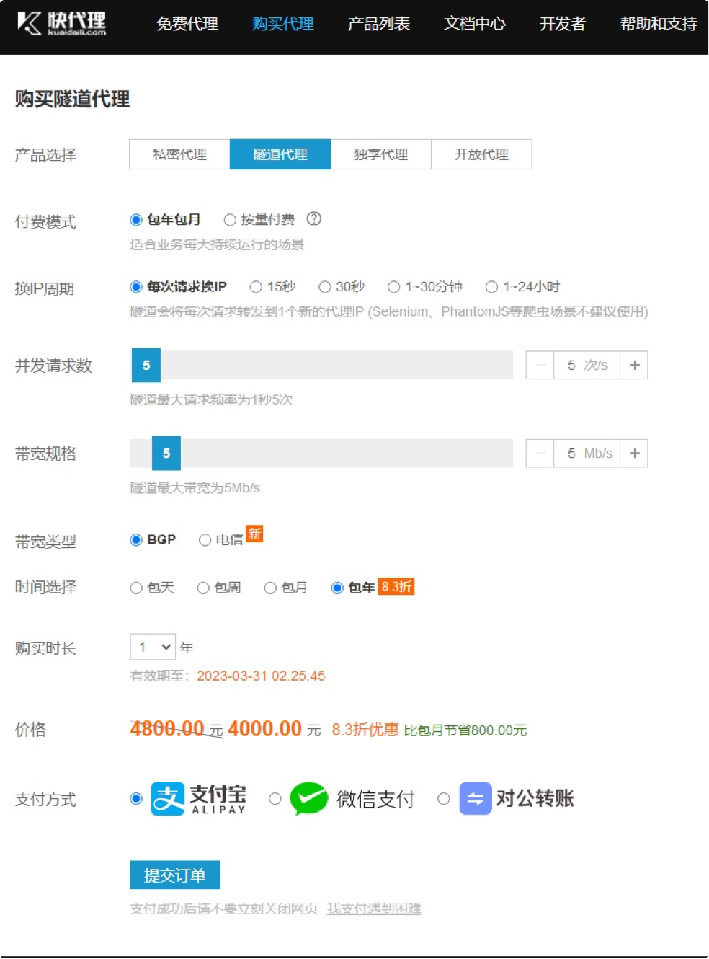Click the 4000.00 discounted price
This screenshot has height=959, width=709.
coord(264,728)
